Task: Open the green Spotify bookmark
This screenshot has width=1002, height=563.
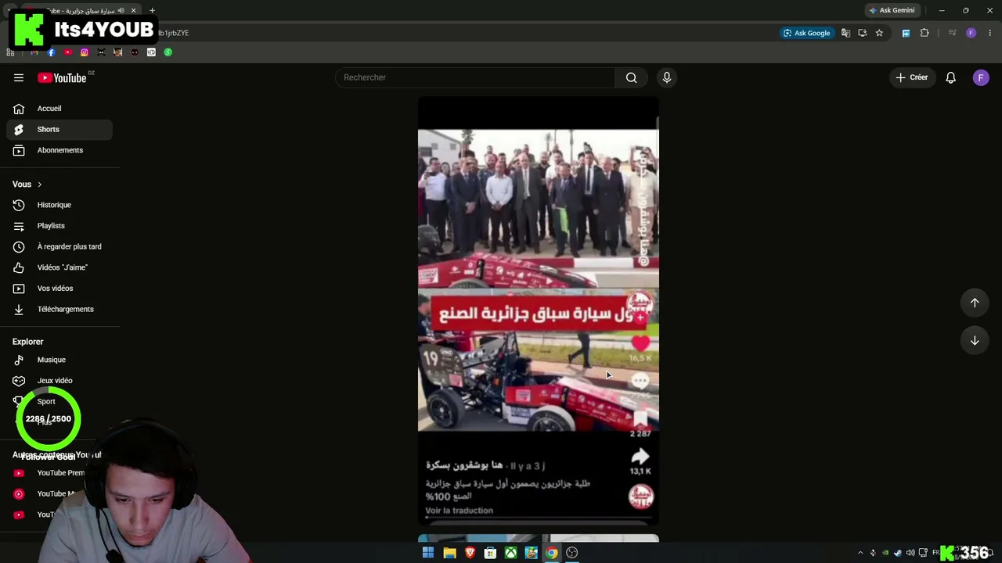Action: coord(168,52)
